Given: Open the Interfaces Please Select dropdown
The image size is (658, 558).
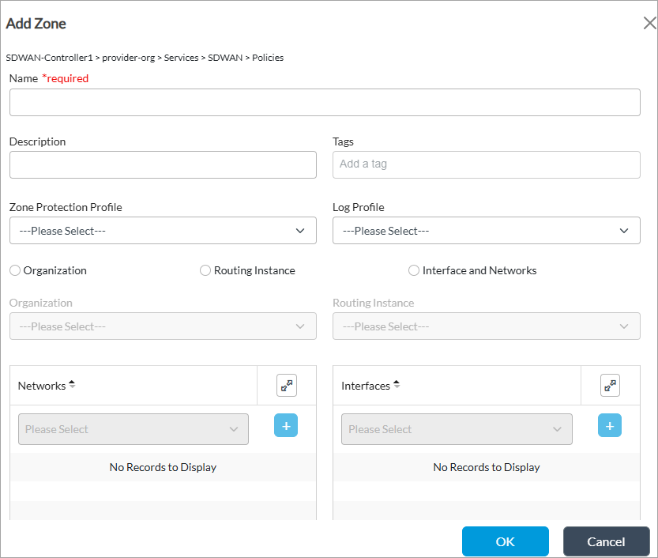Looking at the screenshot, I should pos(457,429).
